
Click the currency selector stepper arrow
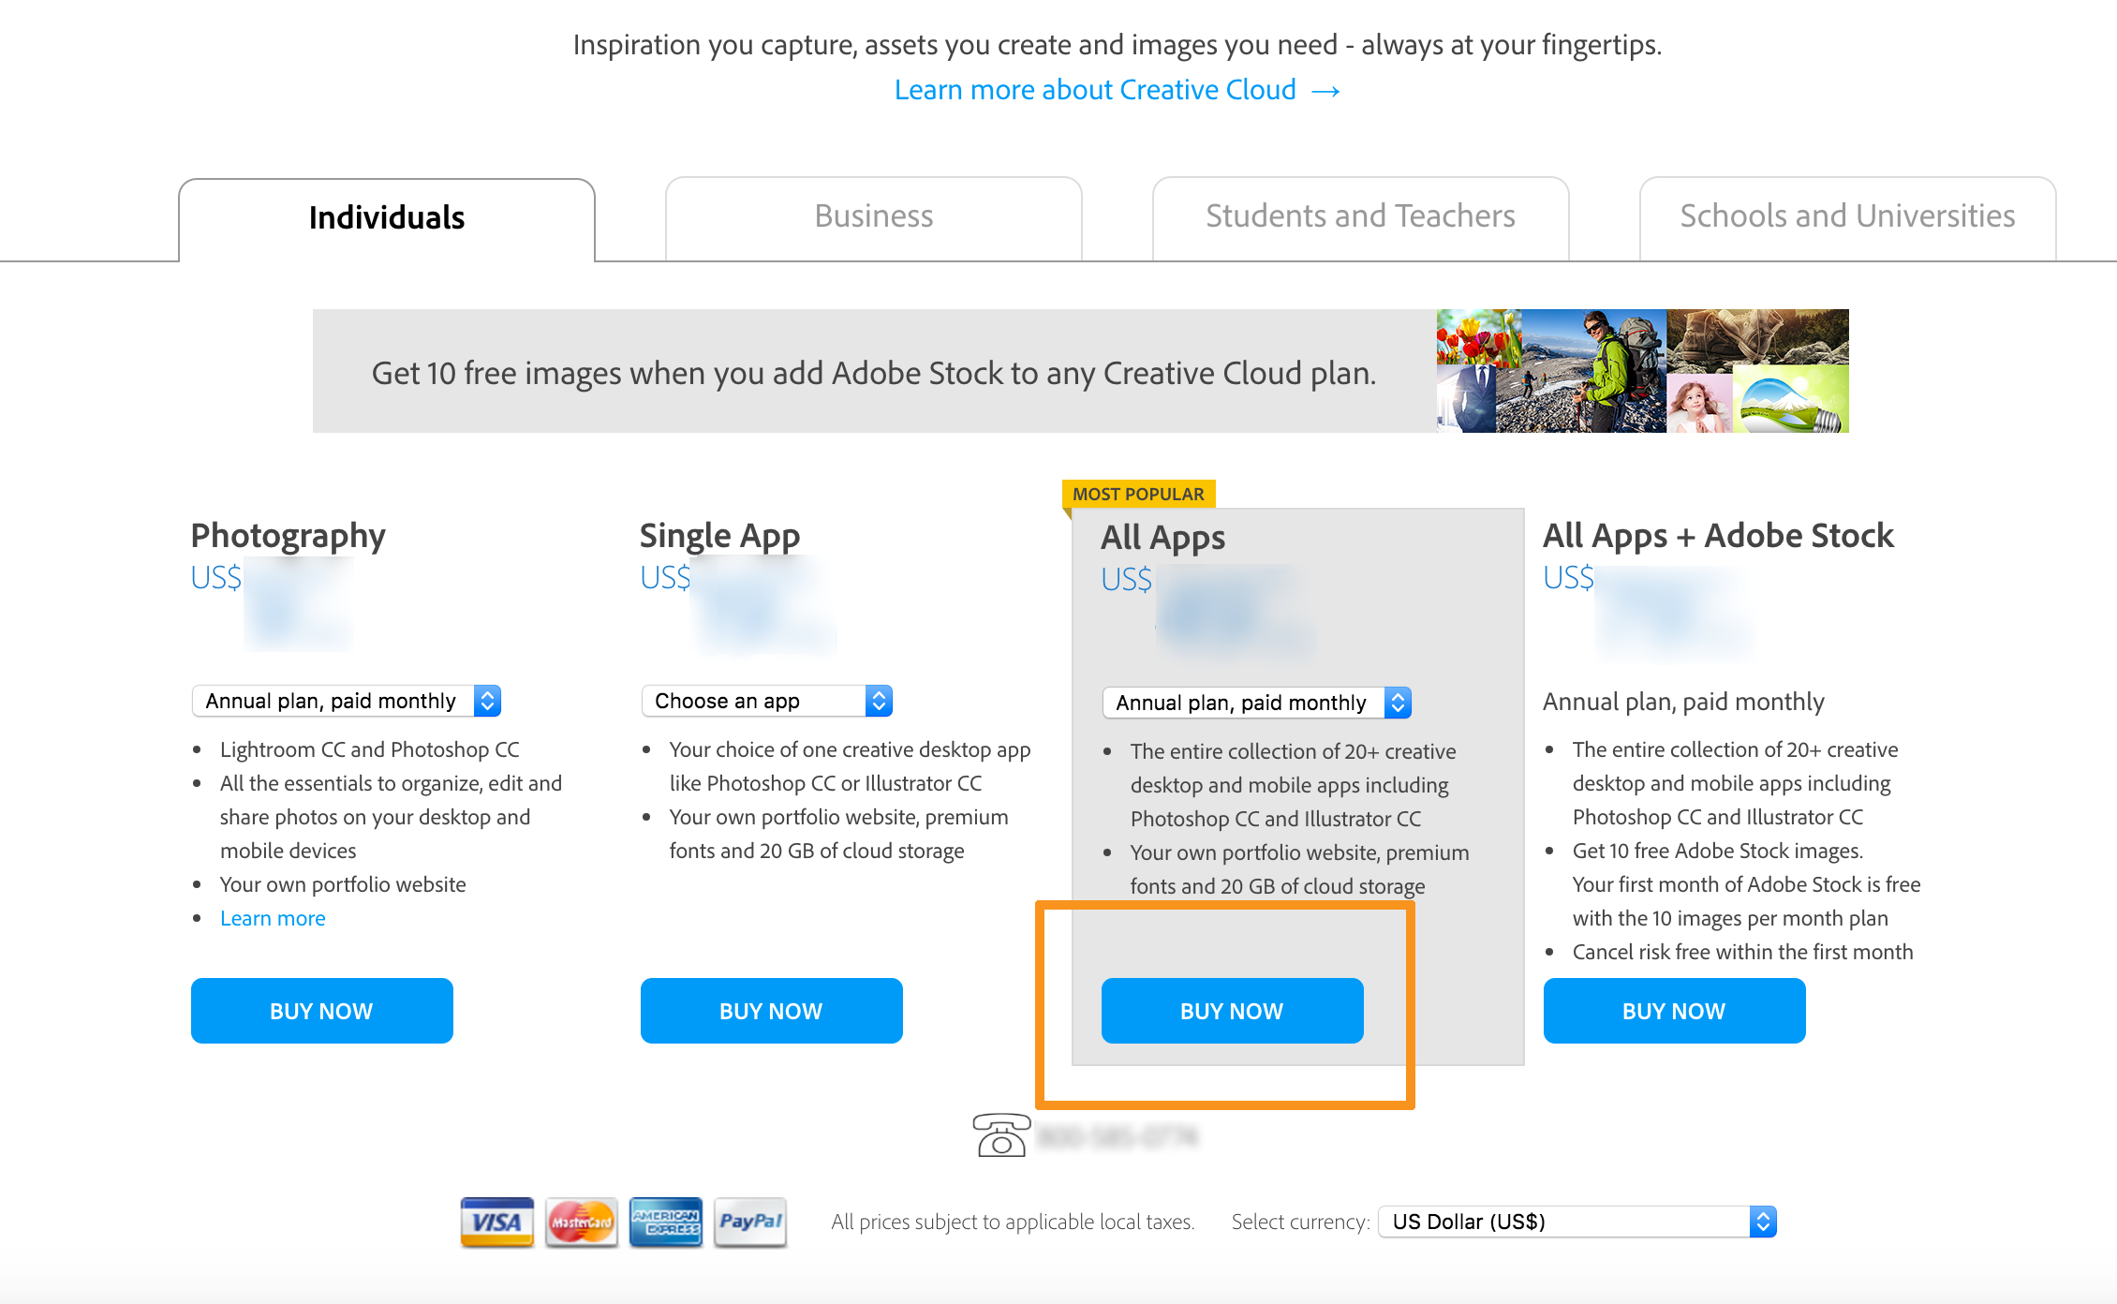[x=1760, y=1221]
